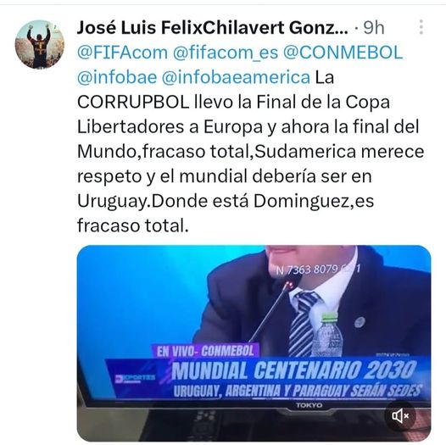Click the 'Uruguay, Argentina y Paraguay' subtitle in video
This screenshot has height=445, width=446.
click(298, 391)
